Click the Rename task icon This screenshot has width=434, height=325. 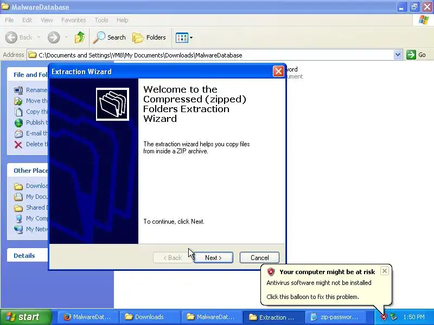pyautogui.click(x=18, y=90)
